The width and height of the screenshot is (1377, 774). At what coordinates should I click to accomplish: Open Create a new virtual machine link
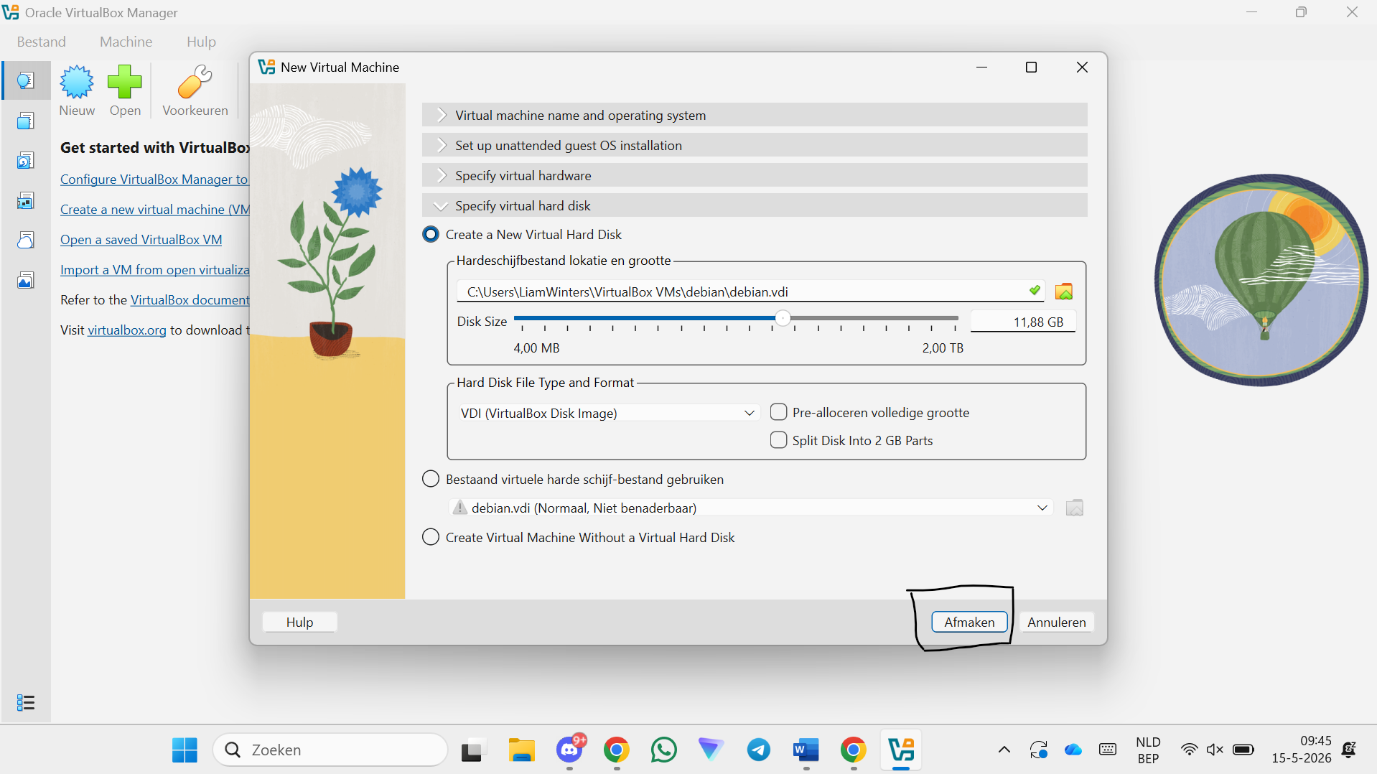point(154,209)
